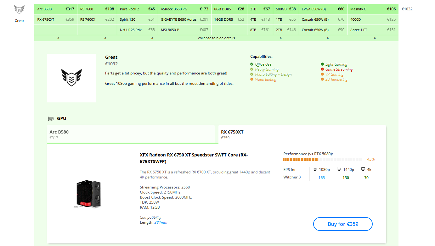Image resolution: width=435 pixels, height=246 pixels.
Task: Pick the Pure Rock 2 €45 cooler
Action: click(x=137, y=9)
